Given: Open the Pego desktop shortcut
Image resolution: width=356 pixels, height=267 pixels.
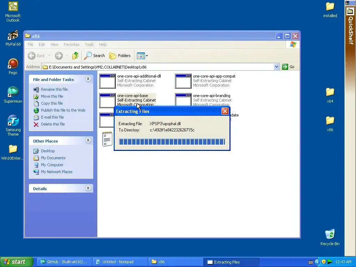Looking at the screenshot, I should tap(13, 66).
